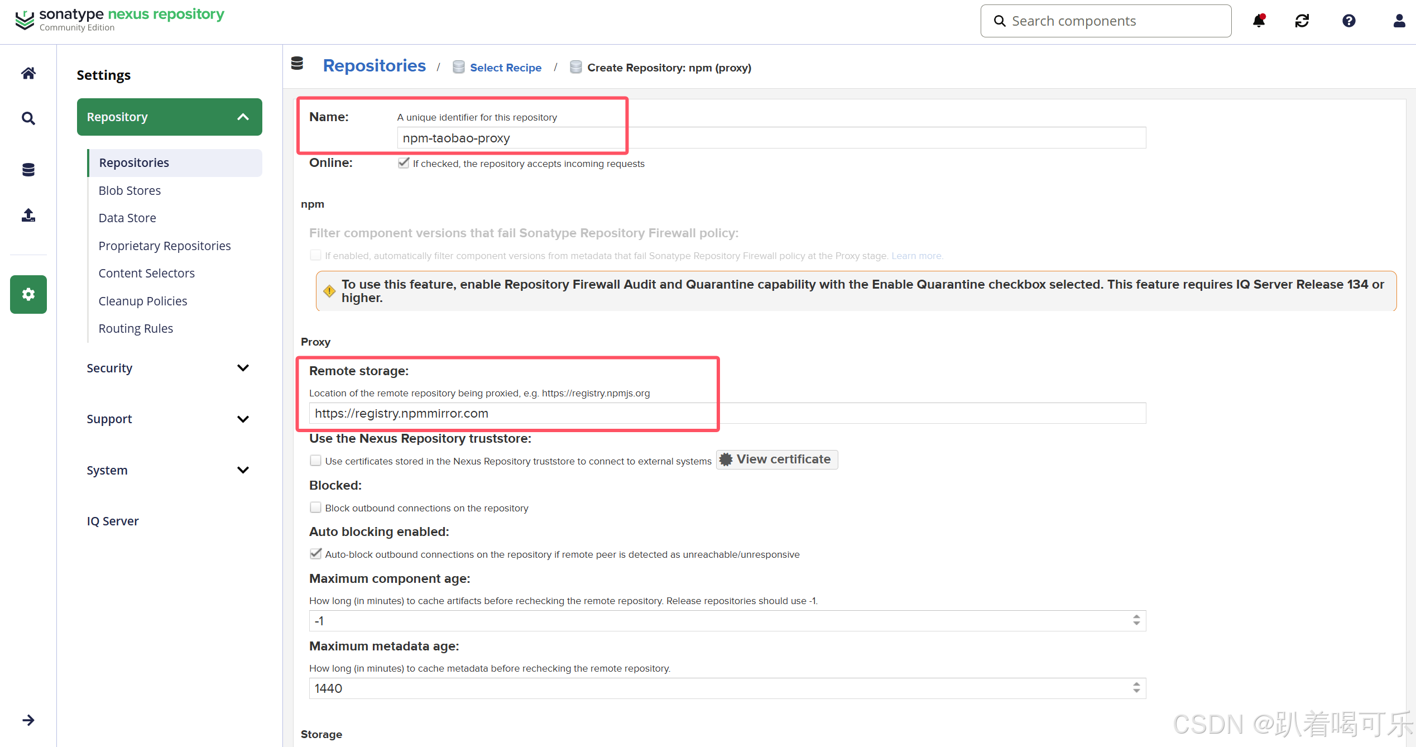Expand the sidebar with the arrow icon
Viewport: 1416px width, 747px height.
28,720
